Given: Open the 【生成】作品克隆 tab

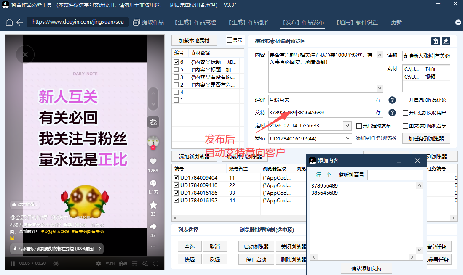Looking at the screenshot, I should coord(195,22).
